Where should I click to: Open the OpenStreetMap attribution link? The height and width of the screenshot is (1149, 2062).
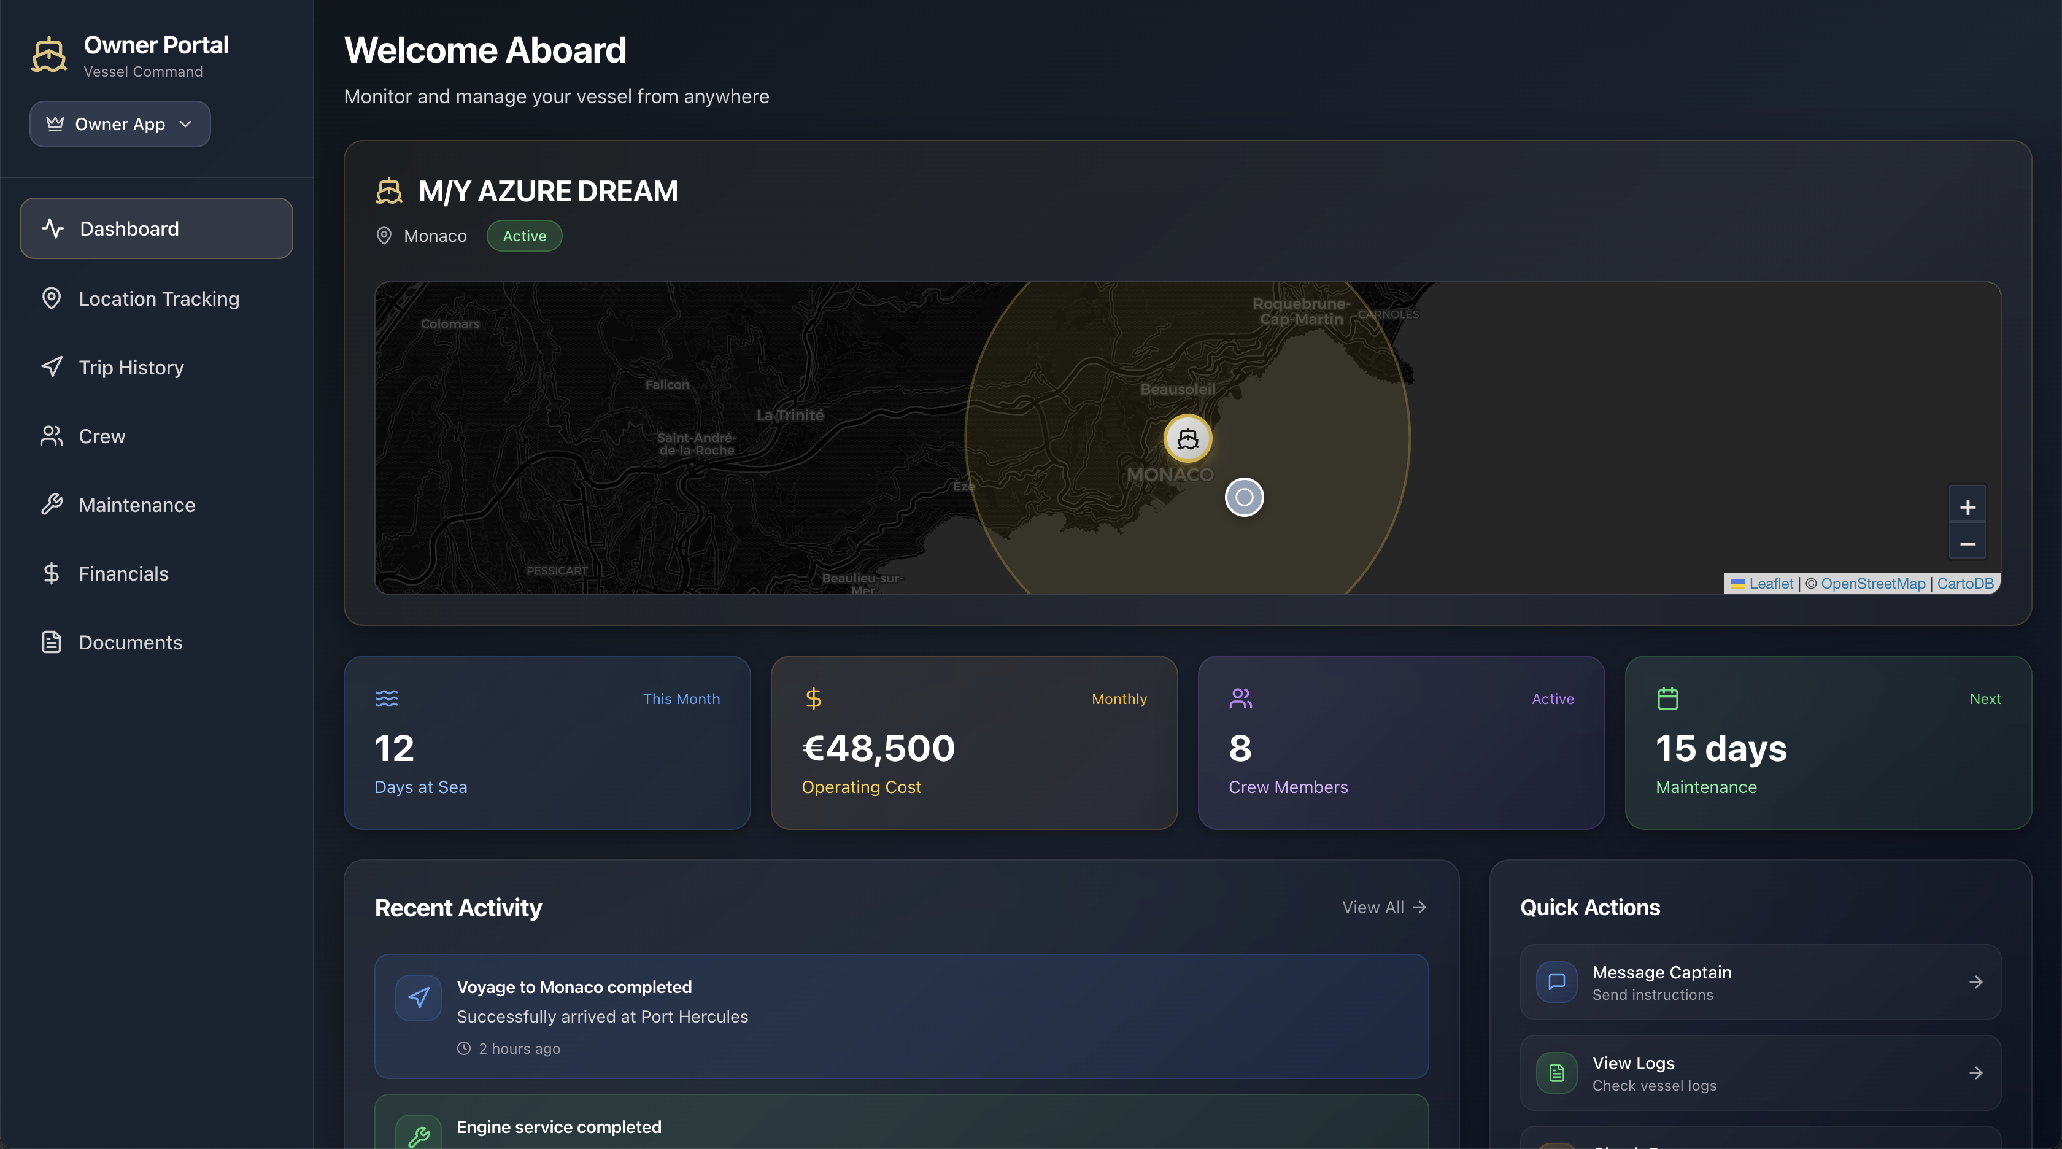tap(1872, 584)
